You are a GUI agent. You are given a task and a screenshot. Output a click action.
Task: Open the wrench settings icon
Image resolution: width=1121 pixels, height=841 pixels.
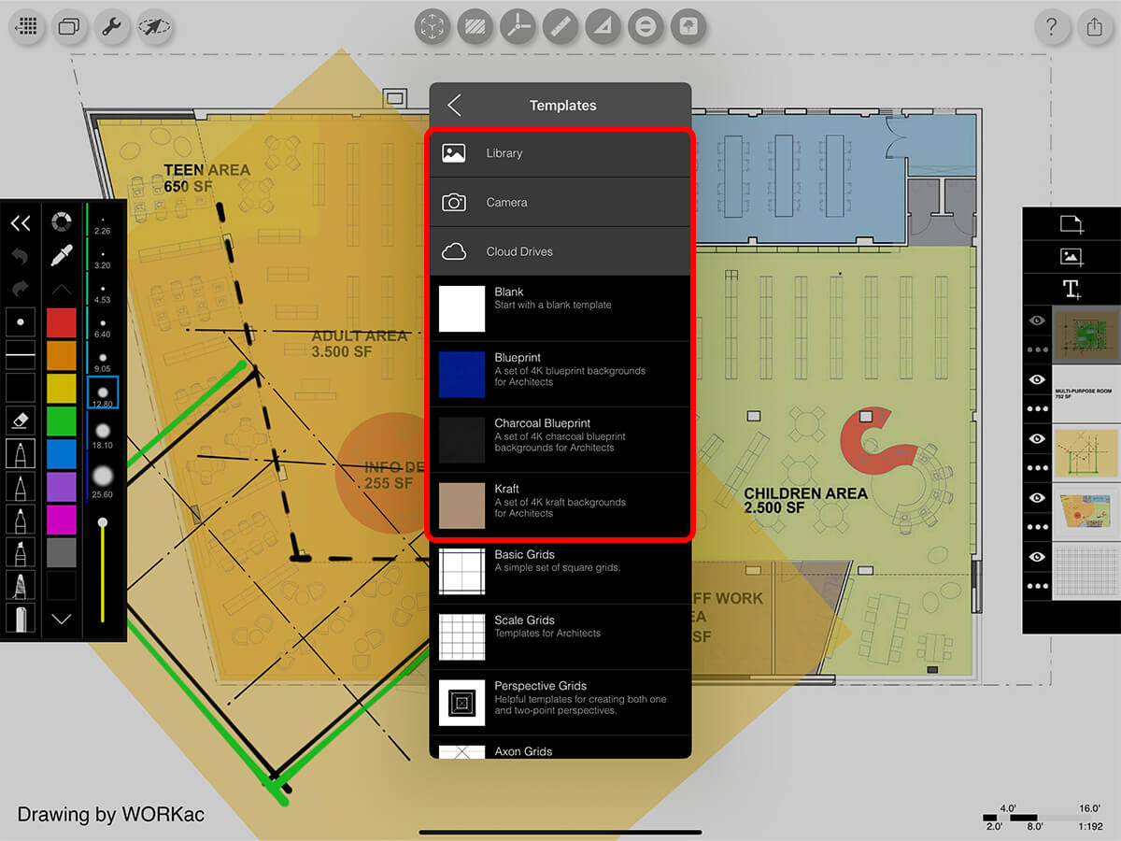click(111, 27)
